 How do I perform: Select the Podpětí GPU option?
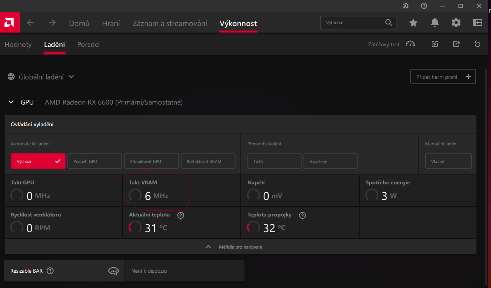coord(95,161)
